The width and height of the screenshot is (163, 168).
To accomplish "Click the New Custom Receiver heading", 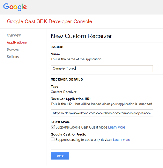I will pyautogui.click(x=81, y=36).
